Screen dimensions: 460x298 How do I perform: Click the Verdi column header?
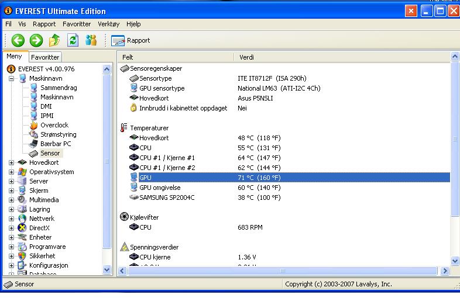[x=342, y=57]
